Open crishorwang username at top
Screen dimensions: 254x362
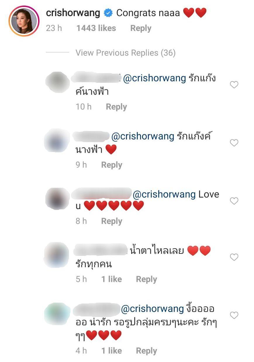click(x=73, y=13)
